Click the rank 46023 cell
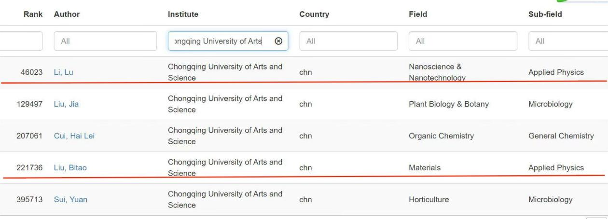608x219 pixels. tap(29, 73)
